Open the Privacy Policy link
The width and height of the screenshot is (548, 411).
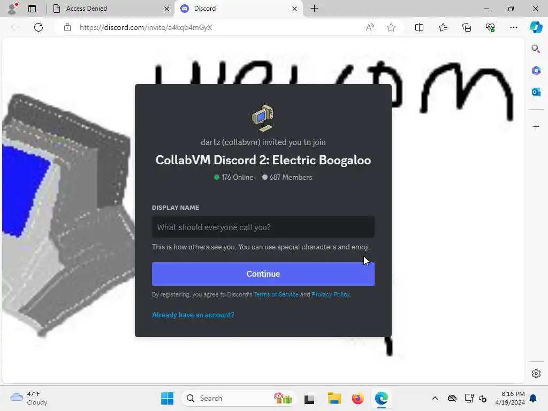330,294
